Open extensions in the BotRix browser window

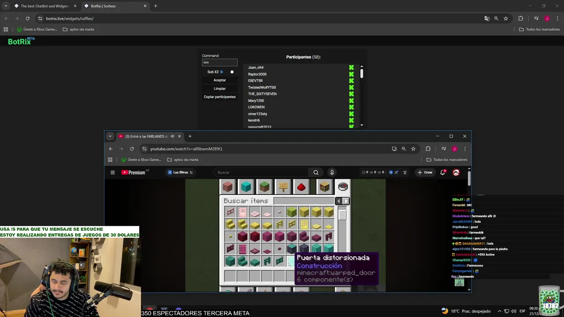(x=521, y=18)
